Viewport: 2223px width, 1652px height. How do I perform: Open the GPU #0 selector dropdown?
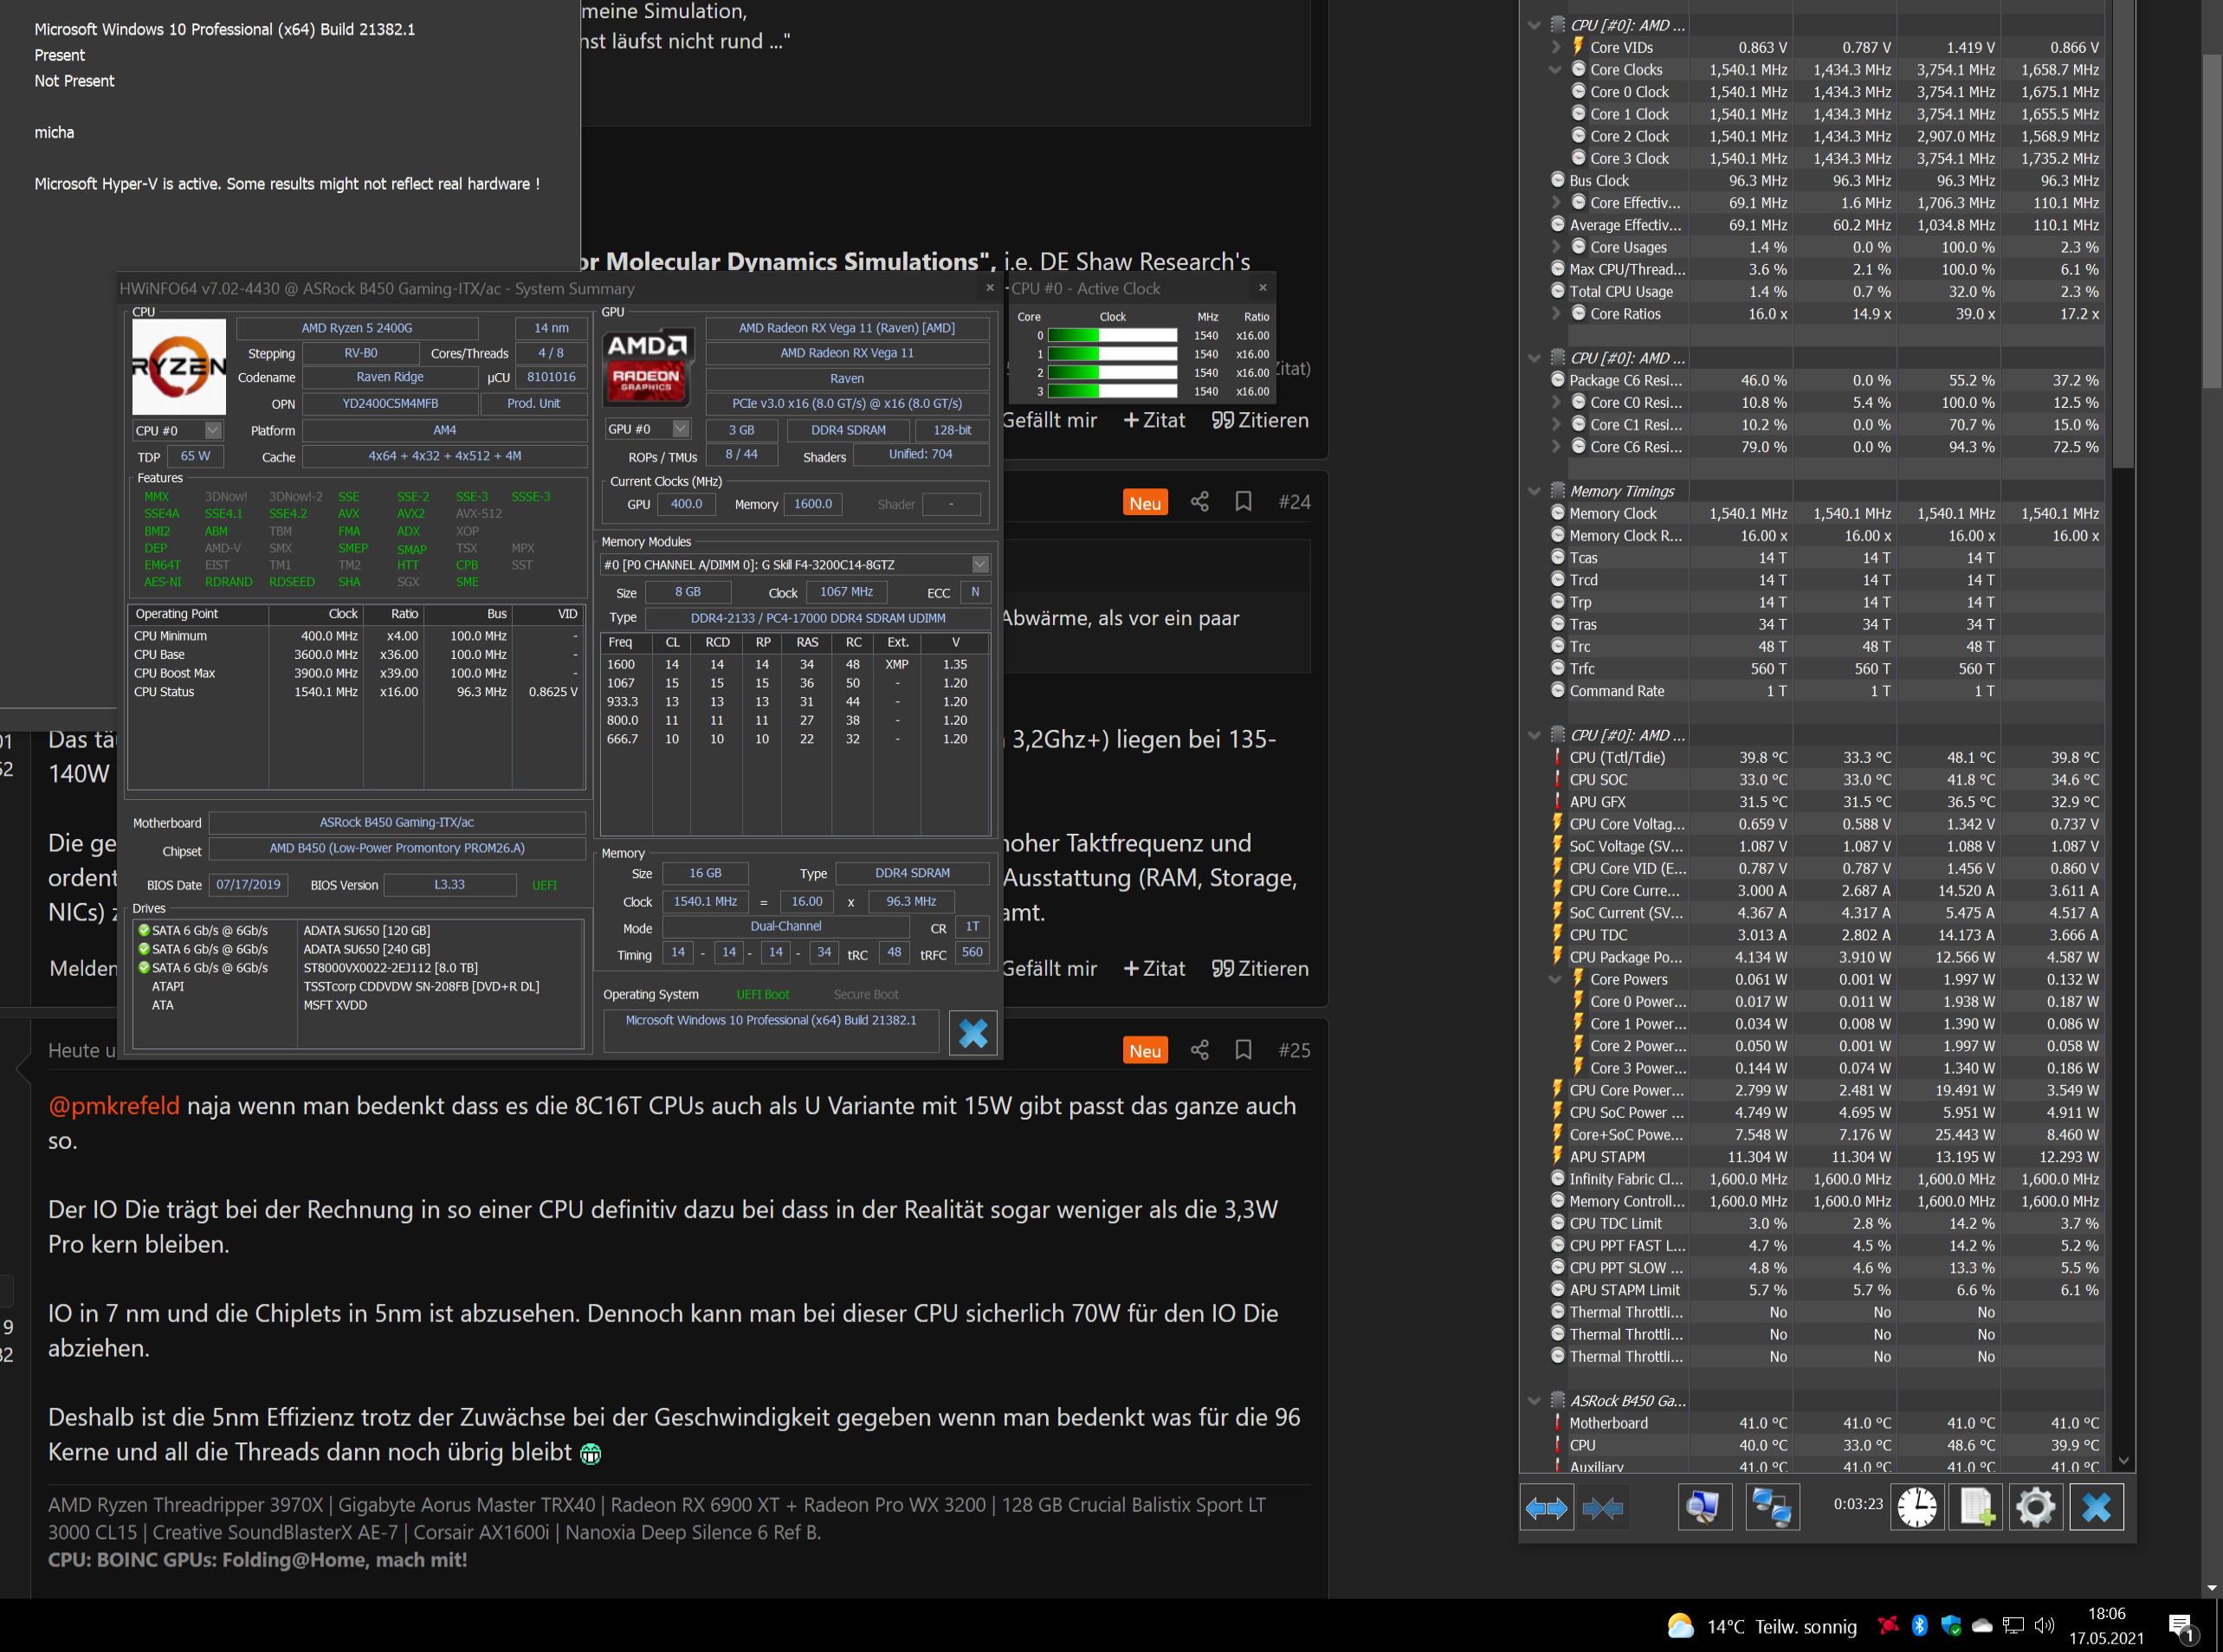pos(681,429)
